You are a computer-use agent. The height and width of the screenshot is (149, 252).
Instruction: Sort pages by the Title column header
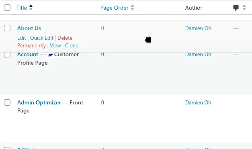click(x=22, y=8)
